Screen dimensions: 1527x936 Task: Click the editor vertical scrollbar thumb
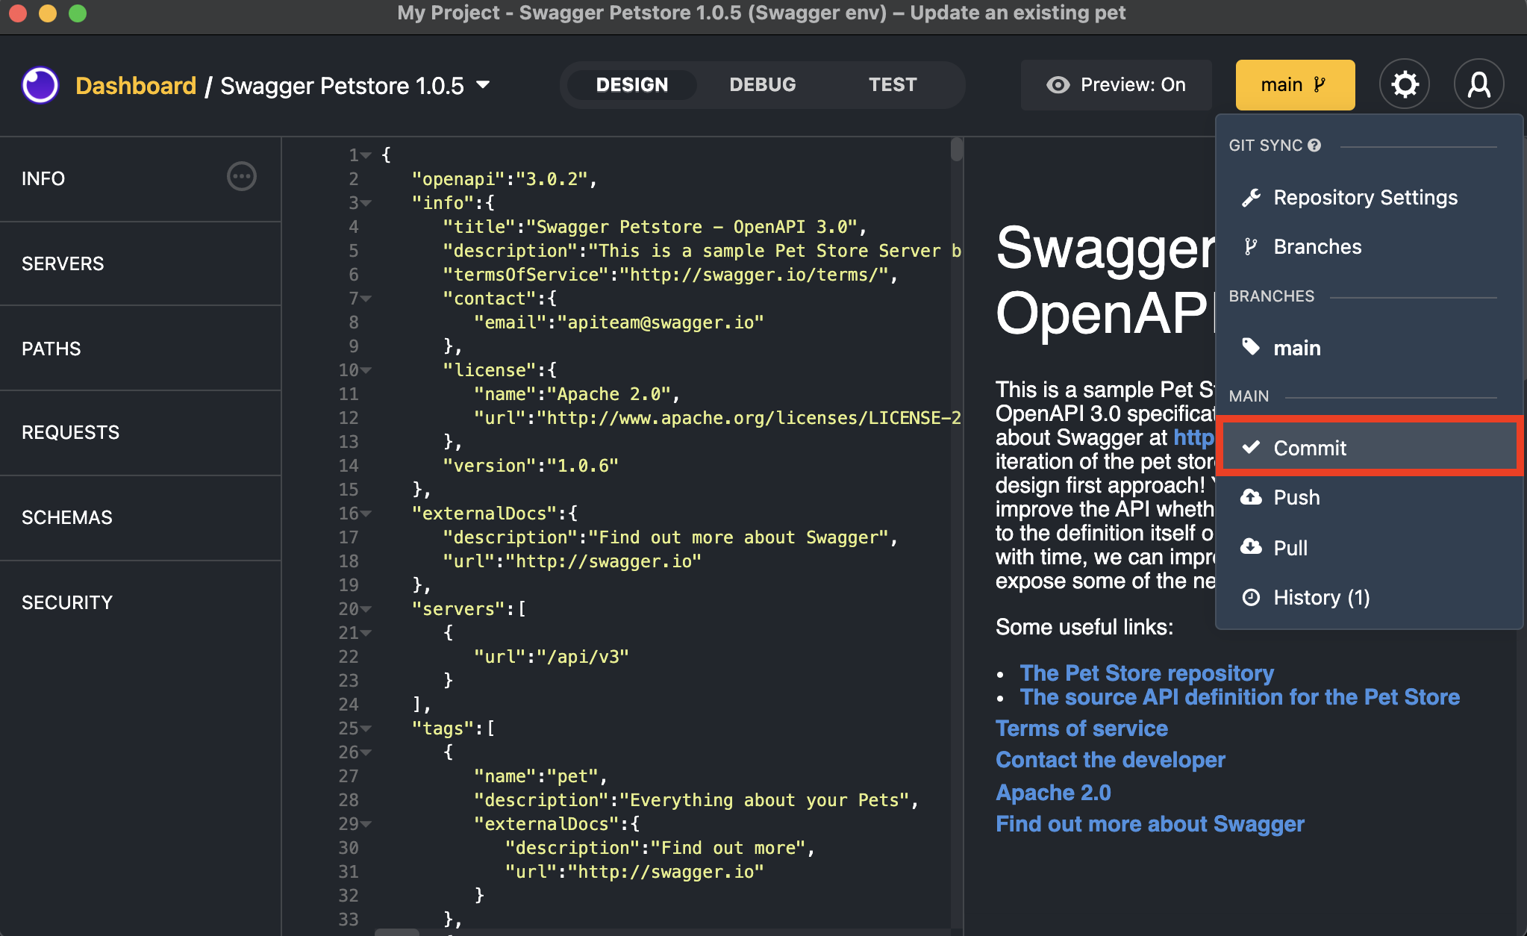pos(956,149)
